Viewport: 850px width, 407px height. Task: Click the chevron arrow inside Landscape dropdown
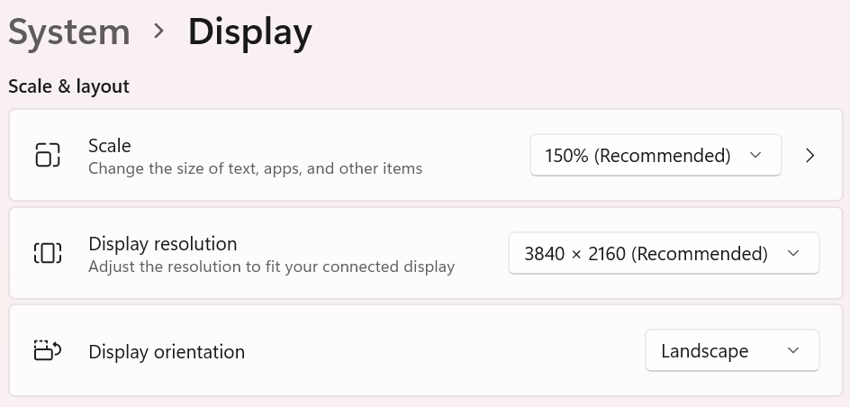click(793, 350)
